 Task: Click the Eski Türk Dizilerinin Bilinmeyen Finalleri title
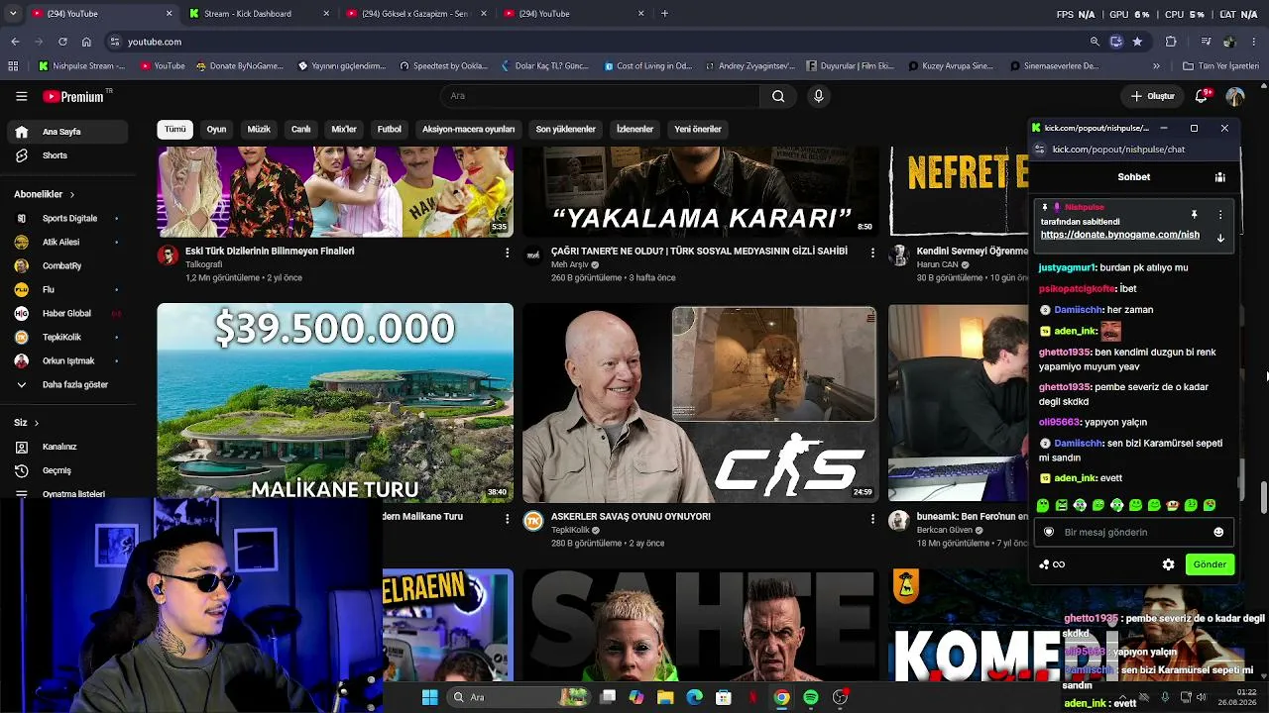270,252
